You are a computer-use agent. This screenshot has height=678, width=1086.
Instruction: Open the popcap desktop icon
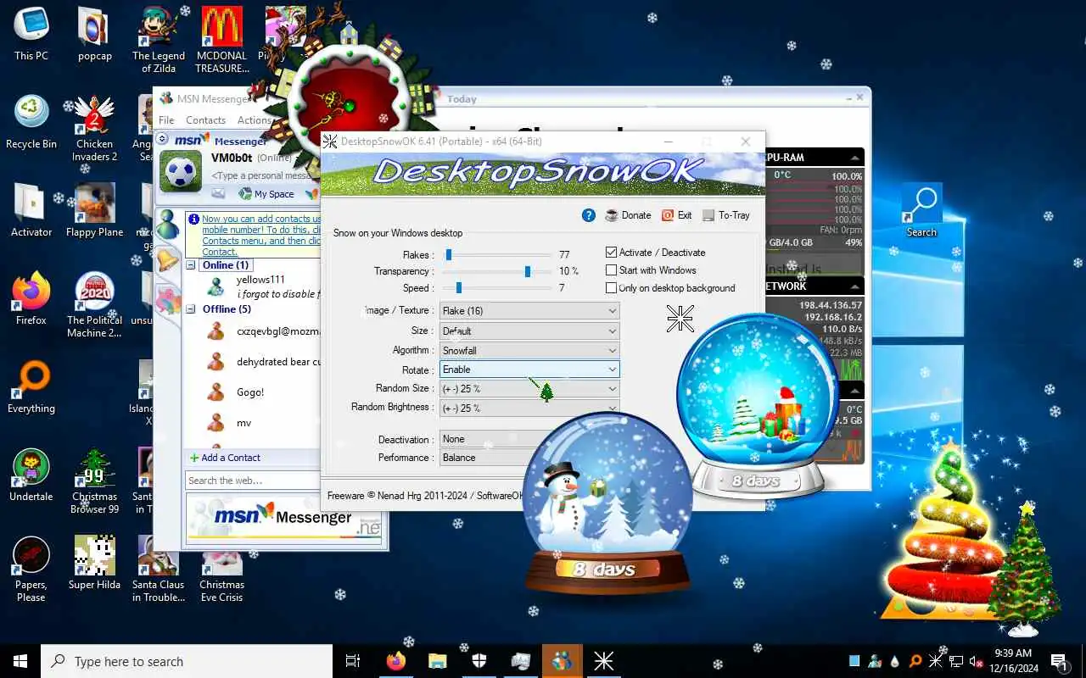tap(95, 34)
